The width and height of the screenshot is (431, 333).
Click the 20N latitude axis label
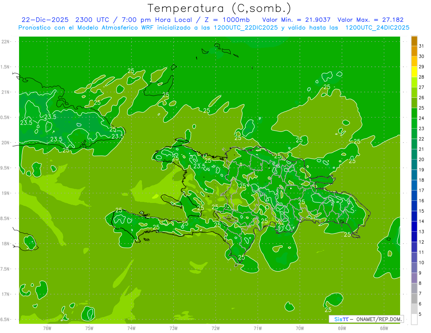(5, 143)
